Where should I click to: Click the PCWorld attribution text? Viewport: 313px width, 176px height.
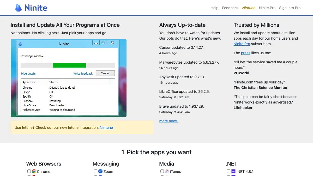tap(241, 73)
